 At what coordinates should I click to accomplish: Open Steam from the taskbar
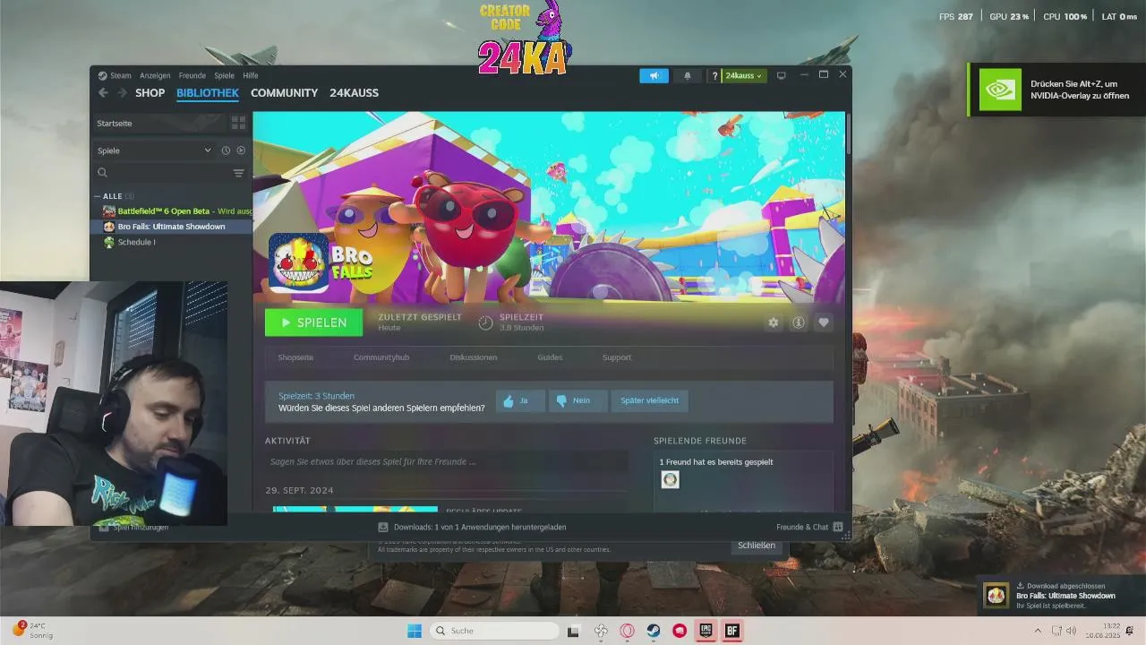point(654,631)
